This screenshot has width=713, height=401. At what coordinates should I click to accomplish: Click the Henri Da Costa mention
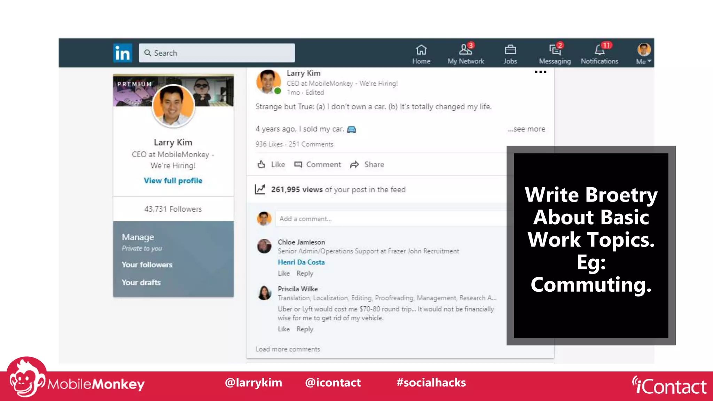pyautogui.click(x=301, y=262)
